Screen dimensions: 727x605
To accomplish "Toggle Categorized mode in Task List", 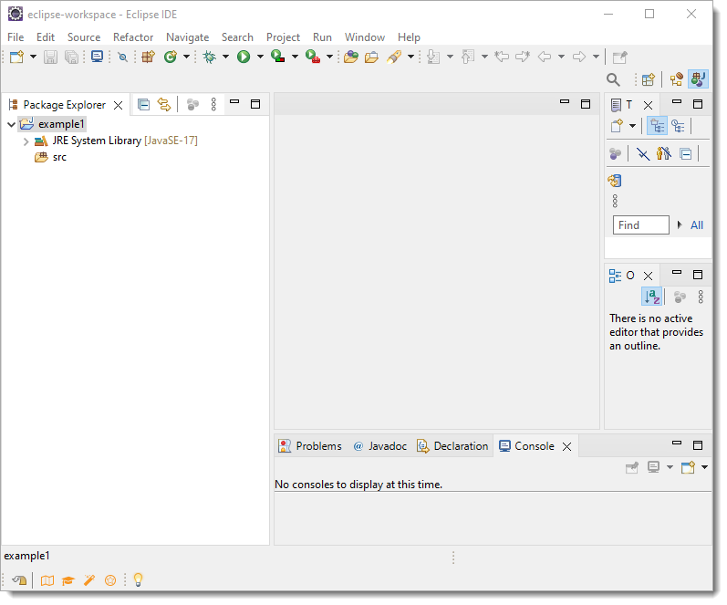I will pos(658,126).
